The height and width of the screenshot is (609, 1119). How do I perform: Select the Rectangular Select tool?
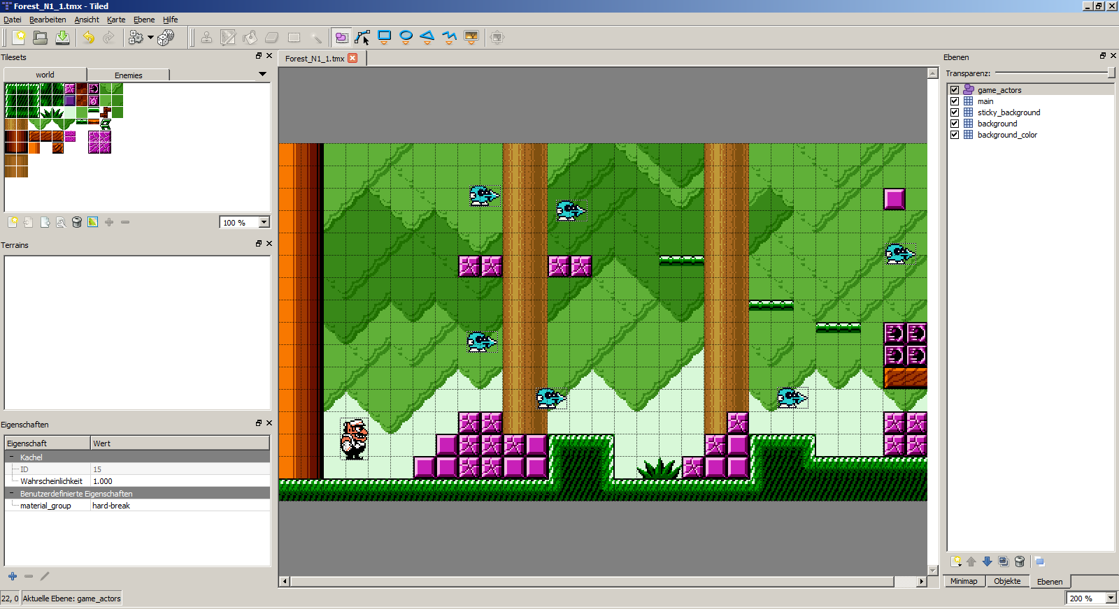[x=294, y=37]
